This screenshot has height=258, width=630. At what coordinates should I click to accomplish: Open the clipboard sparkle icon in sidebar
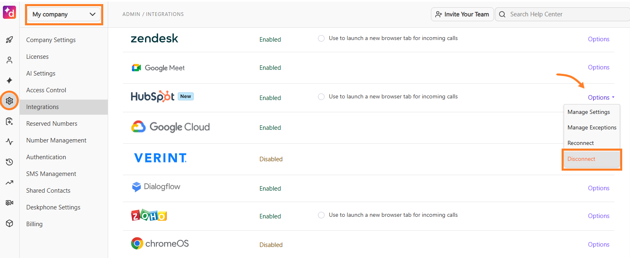[9, 121]
